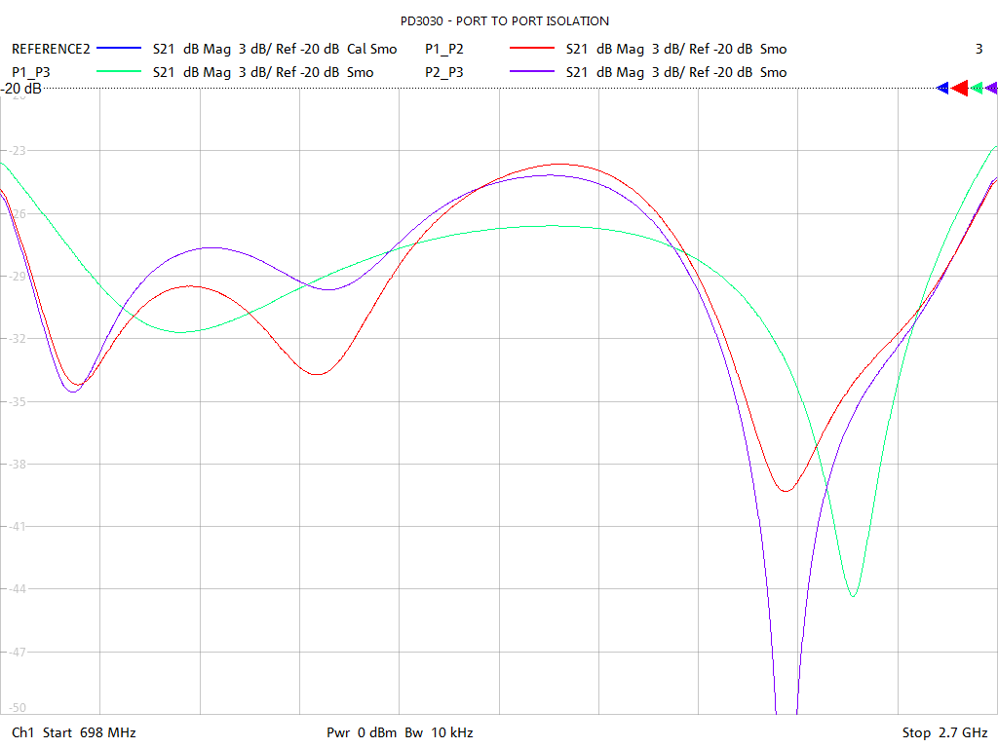This screenshot has width=998, height=748.
Task: Click the Bw 10 kHz bandwidth setting
Action: (x=440, y=732)
